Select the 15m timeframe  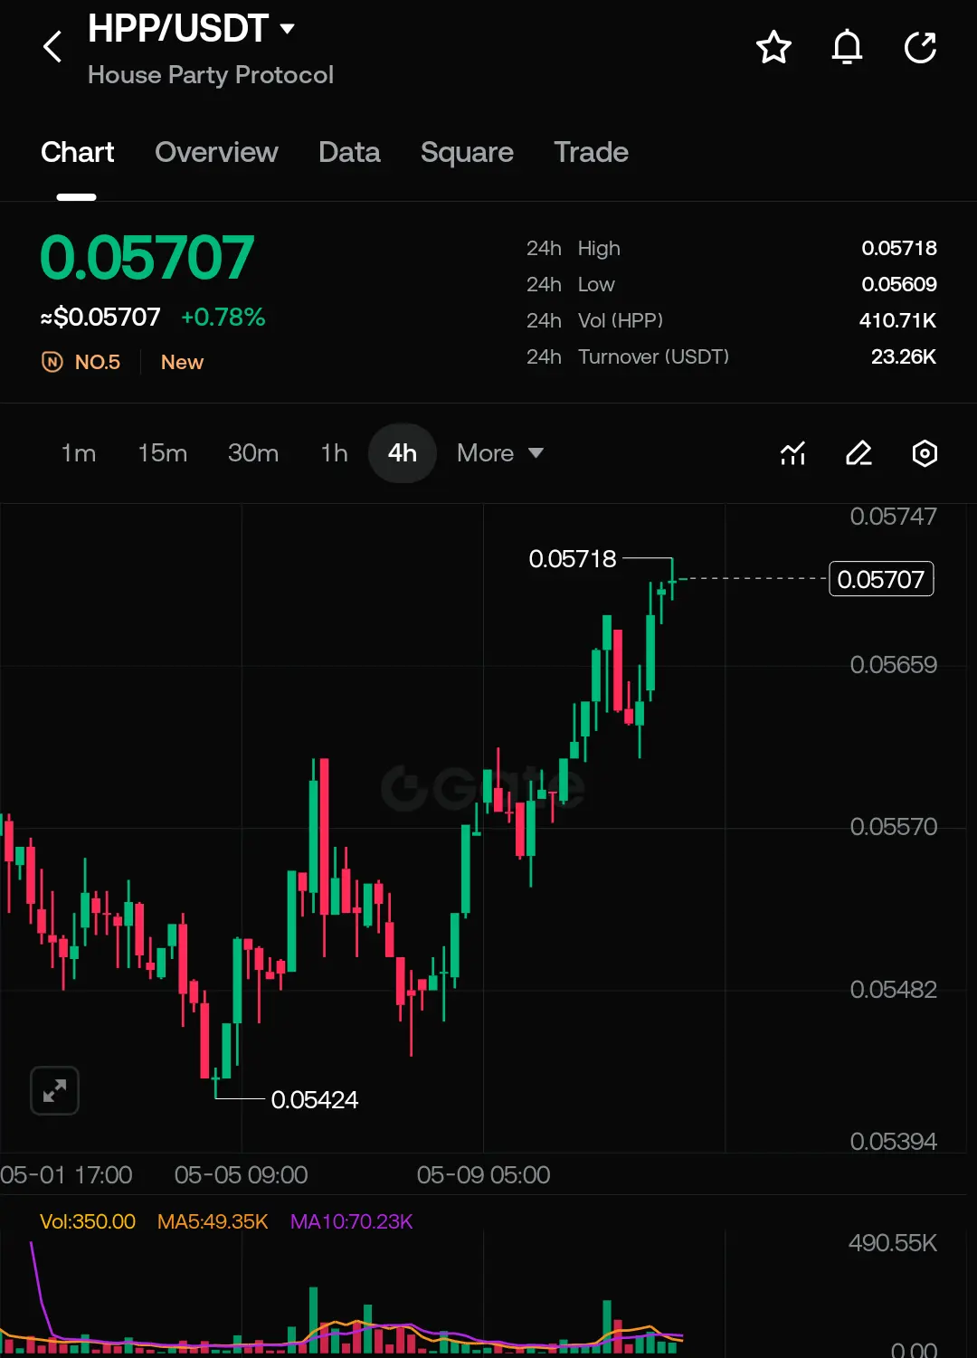(x=163, y=453)
